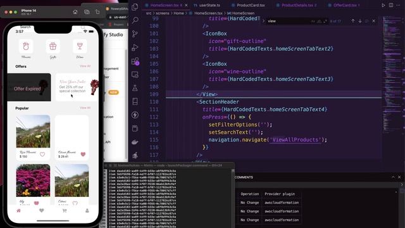Go to next match in find widget
The height and width of the screenshot is (228, 405).
pos(360,21)
